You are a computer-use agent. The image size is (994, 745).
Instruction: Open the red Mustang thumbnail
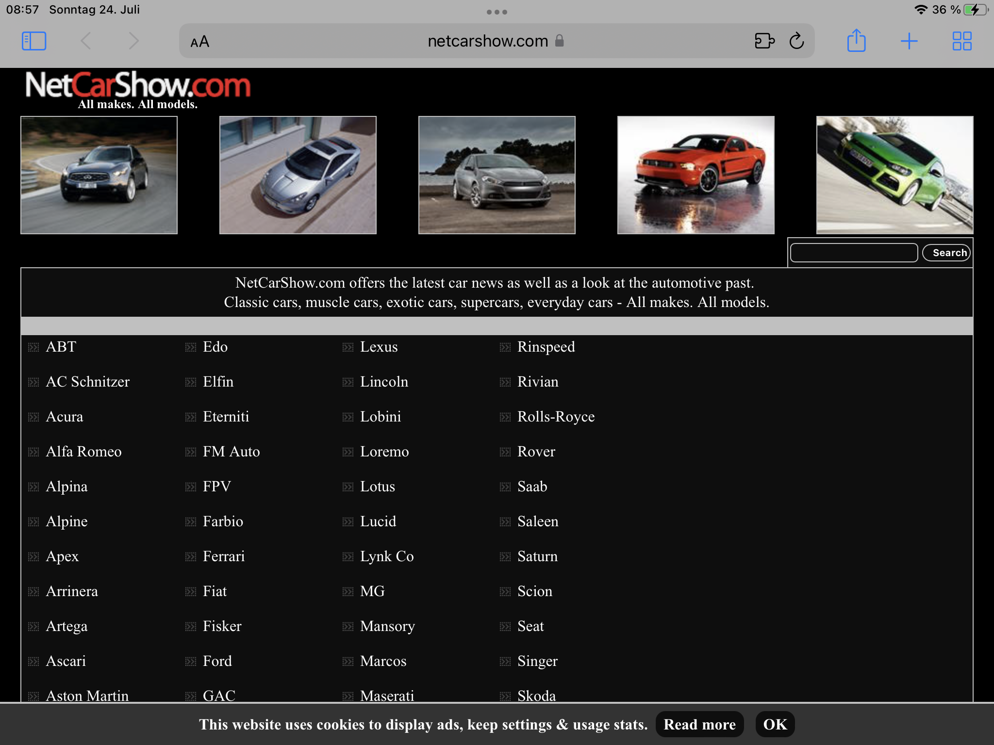pyautogui.click(x=696, y=175)
